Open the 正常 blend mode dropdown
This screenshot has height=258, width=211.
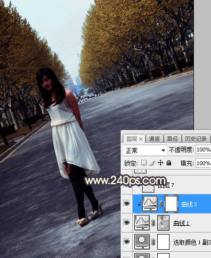pyautogui.click(x=145, y=150)
